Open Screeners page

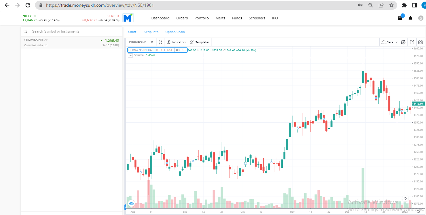click(257, 18)
